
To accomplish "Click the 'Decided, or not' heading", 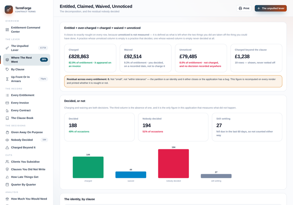I will point(75,101).
